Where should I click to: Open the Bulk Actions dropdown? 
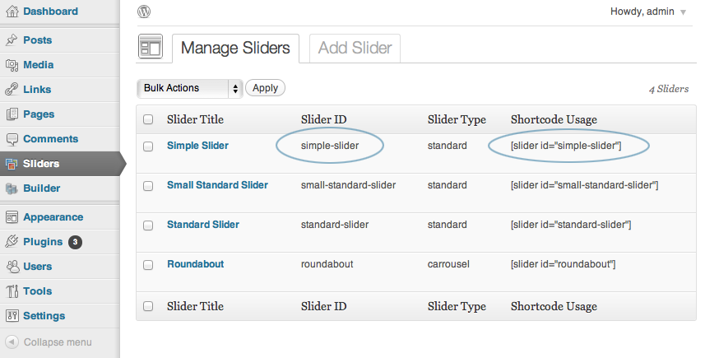(190, 88)
